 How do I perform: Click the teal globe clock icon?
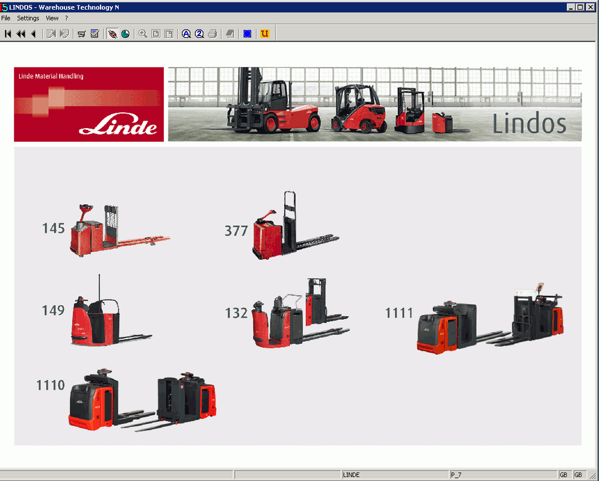pos(125,34)
